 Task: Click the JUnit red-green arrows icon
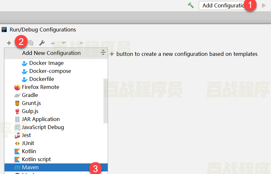pos(17,144)
